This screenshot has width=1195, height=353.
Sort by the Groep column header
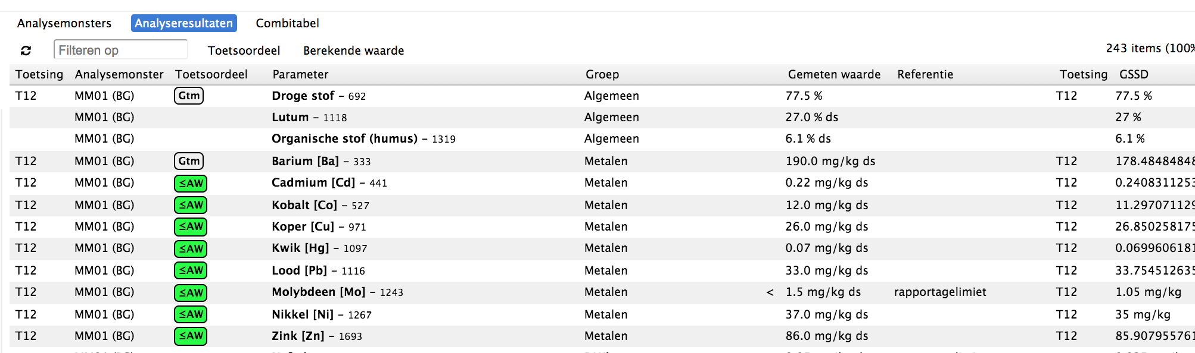pos(602,74)
